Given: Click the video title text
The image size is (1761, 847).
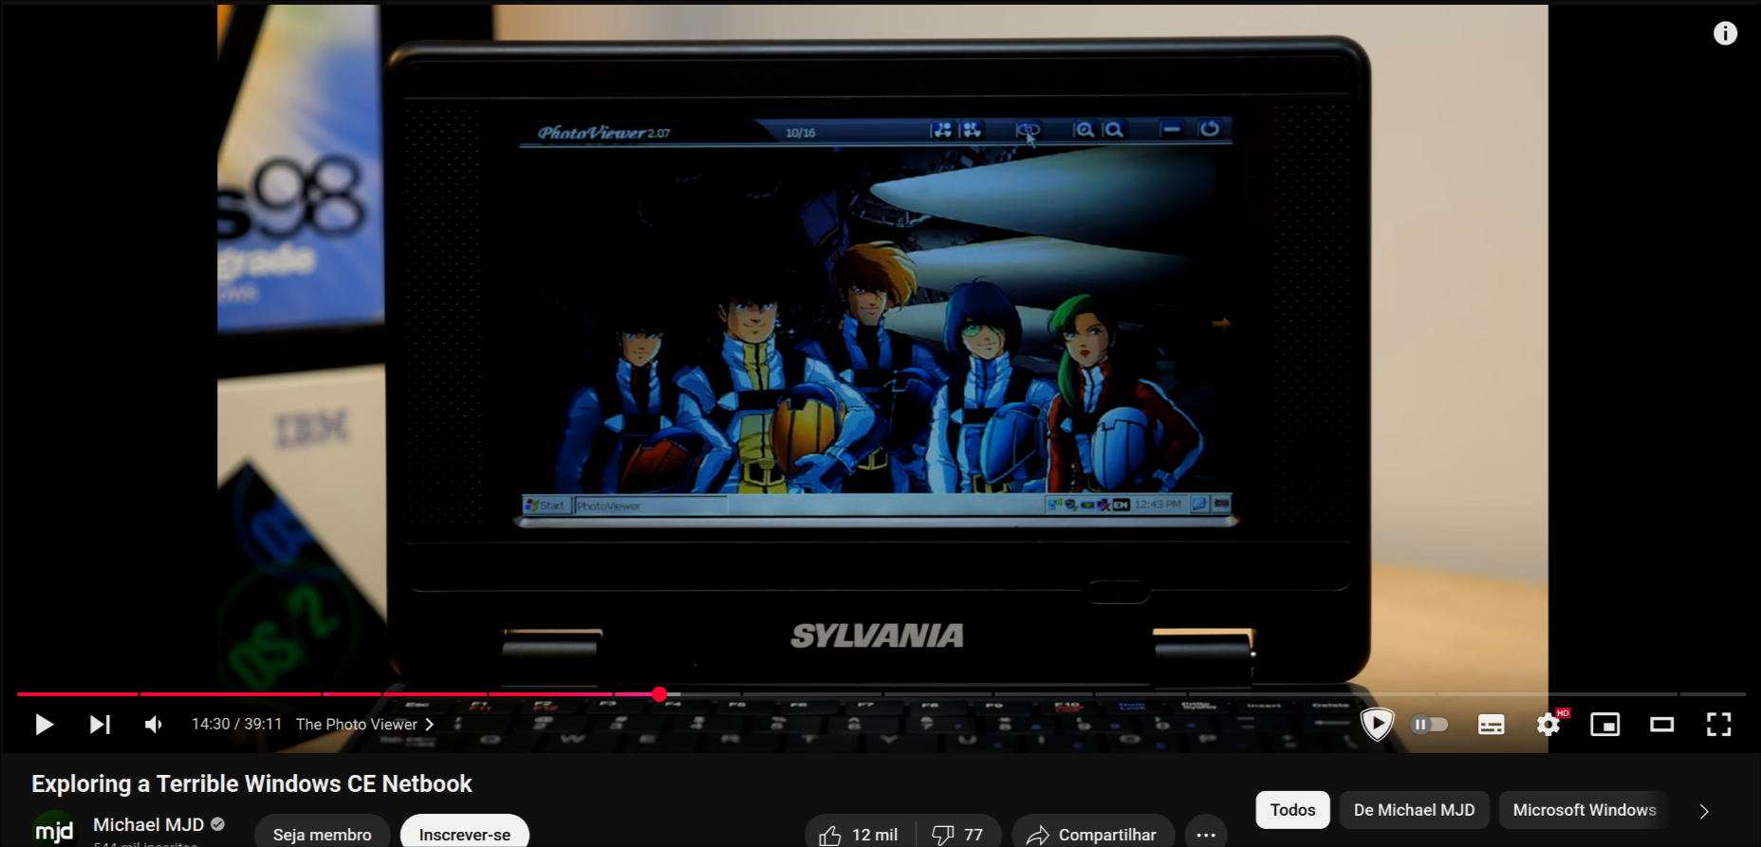Looking at the screenshot, I should [251, 783].
